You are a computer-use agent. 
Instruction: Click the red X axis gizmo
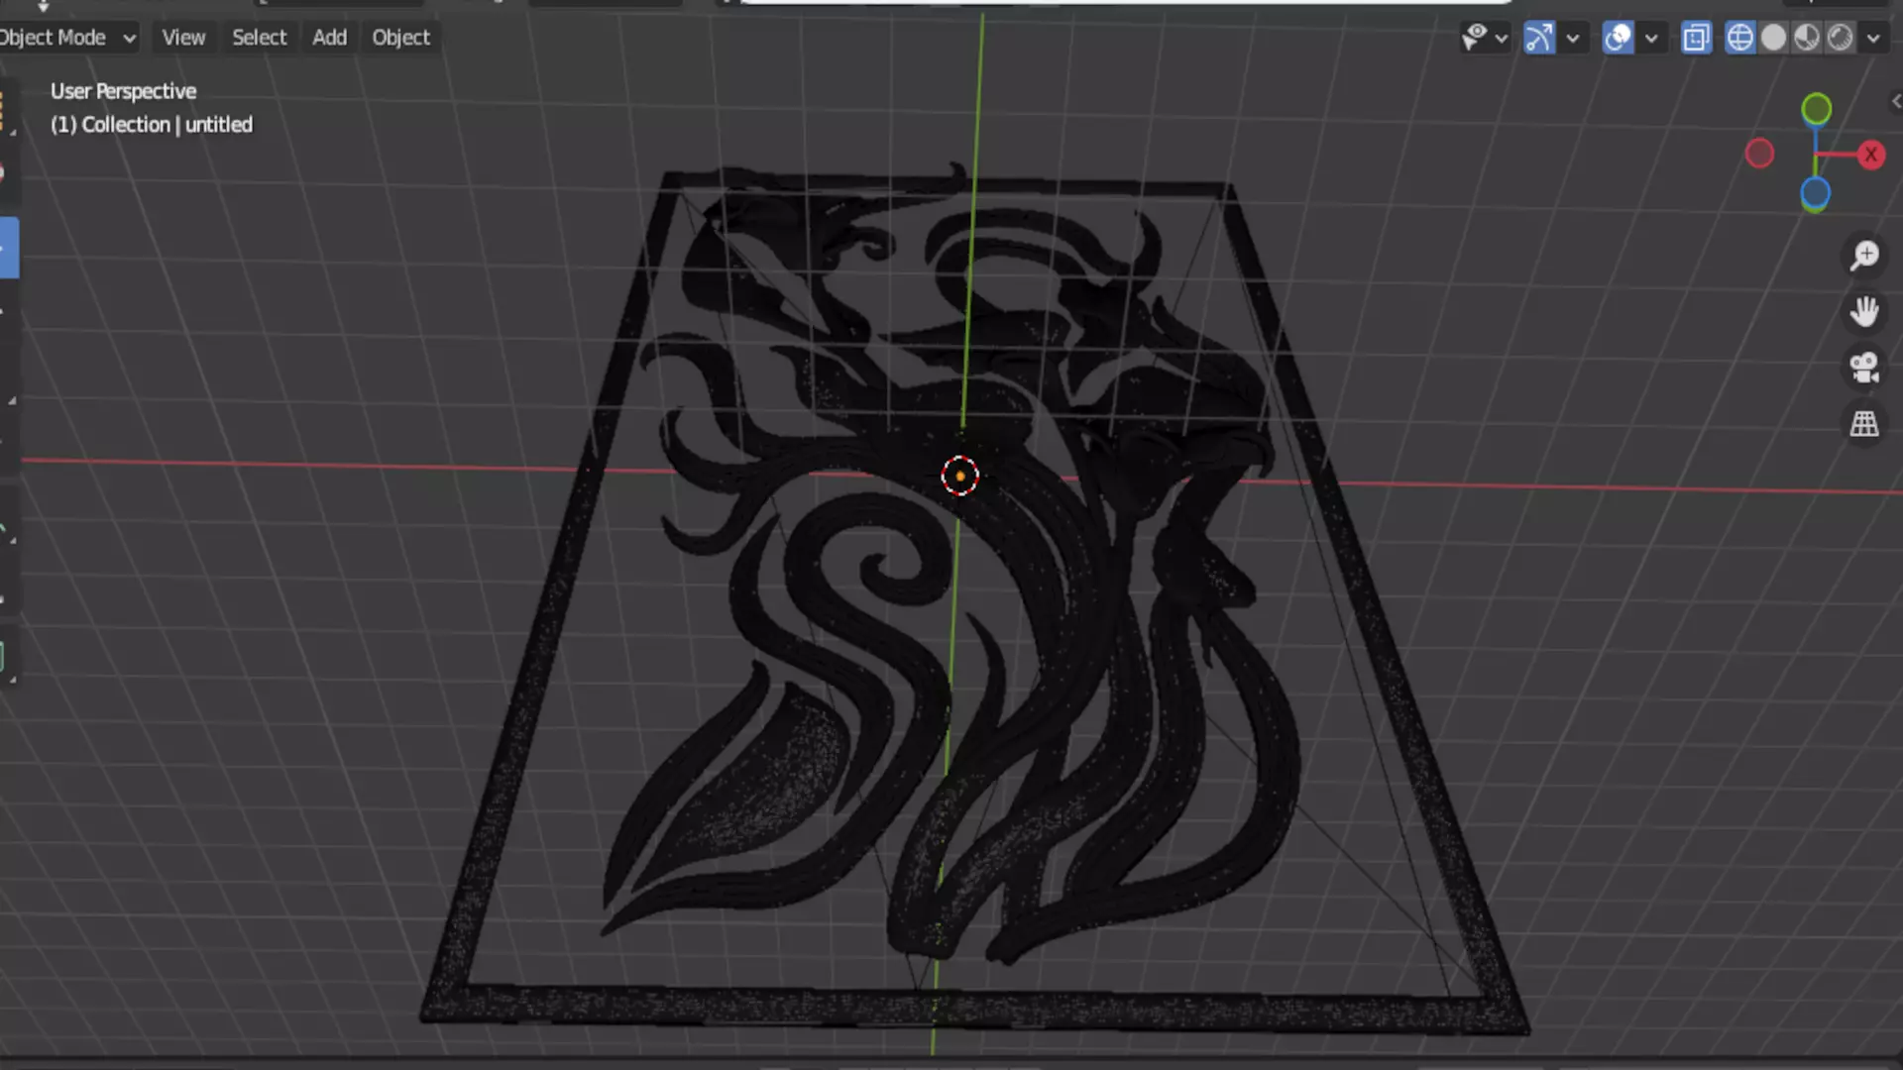click(x=1871, y=155)
